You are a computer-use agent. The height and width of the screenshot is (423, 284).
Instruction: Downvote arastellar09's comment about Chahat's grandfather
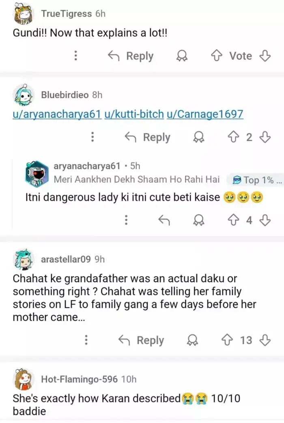point(265,341)
